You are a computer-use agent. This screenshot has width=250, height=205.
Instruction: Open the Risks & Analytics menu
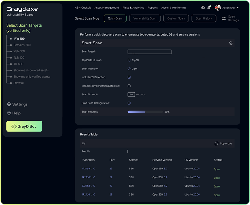click(133, 8)
